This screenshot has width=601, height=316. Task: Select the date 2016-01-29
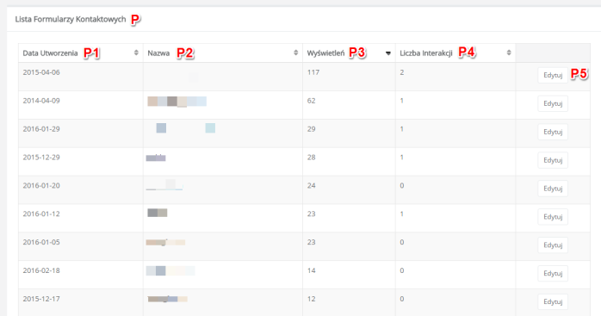[41, 129]
